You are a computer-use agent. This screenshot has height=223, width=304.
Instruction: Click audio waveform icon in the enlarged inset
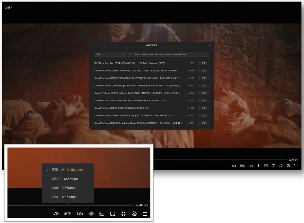[91, 214]
